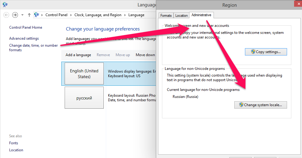
Task: Click the Up one level arrow
Action: [x=29, y=15]
